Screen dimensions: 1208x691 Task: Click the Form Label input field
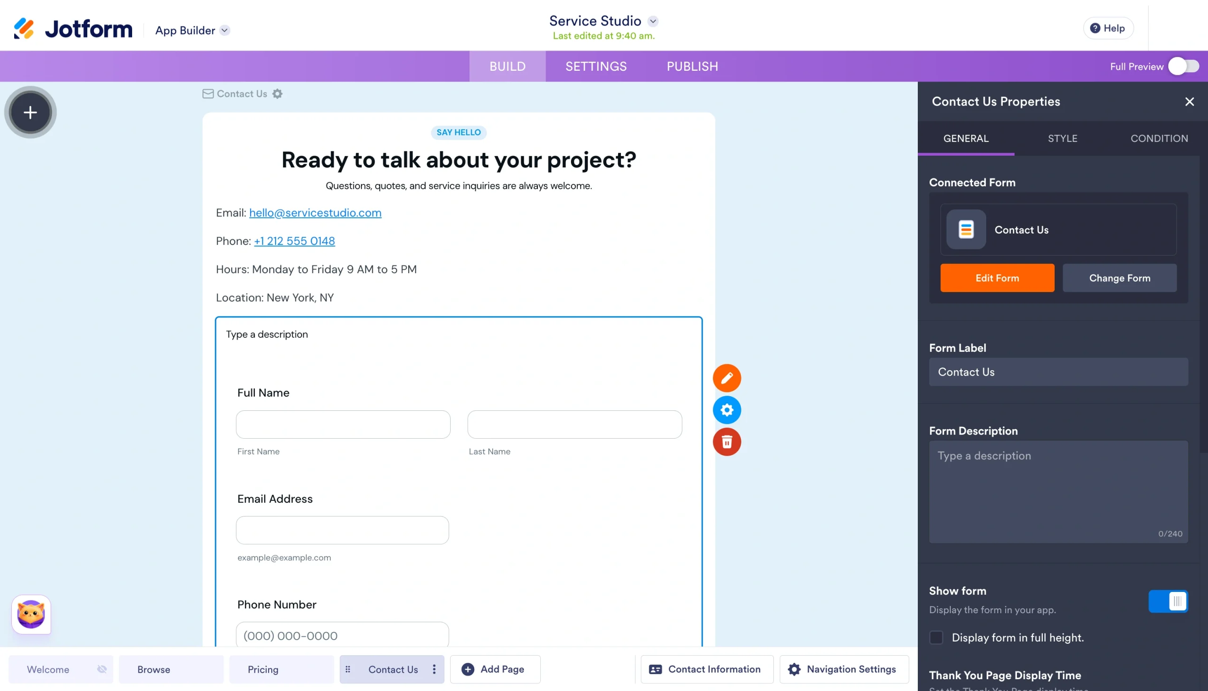tap(1058, 372)
